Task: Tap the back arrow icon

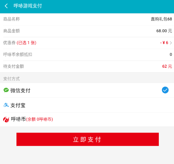Action: click(x=6, y=6)
